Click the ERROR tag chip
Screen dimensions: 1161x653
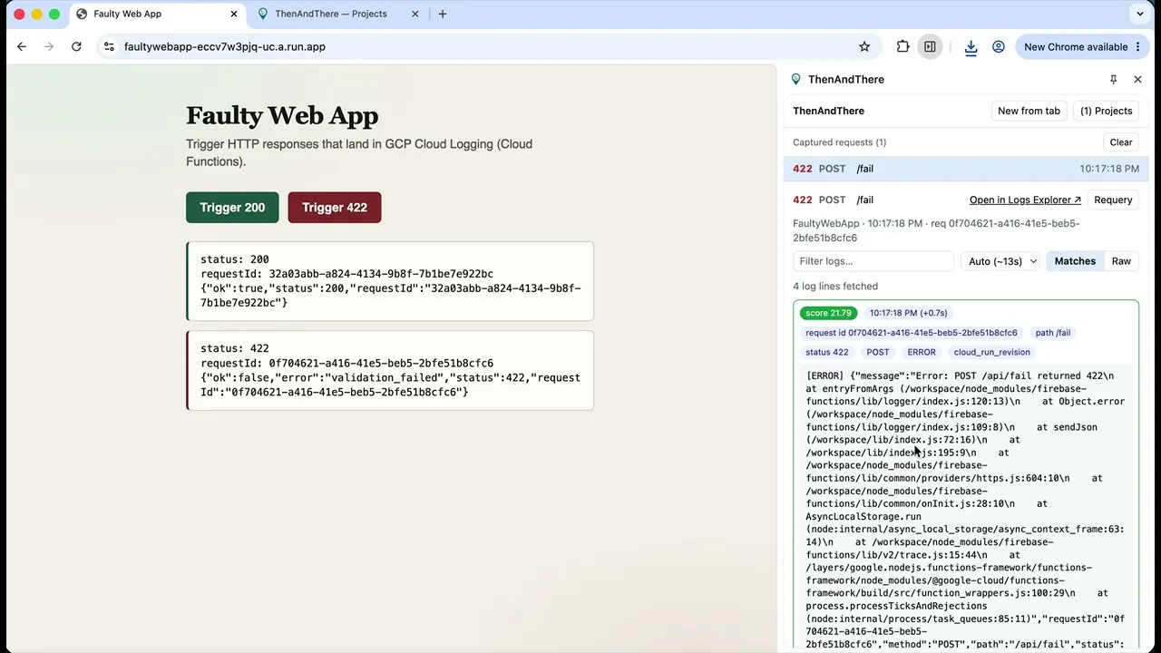tap(922, 352)
